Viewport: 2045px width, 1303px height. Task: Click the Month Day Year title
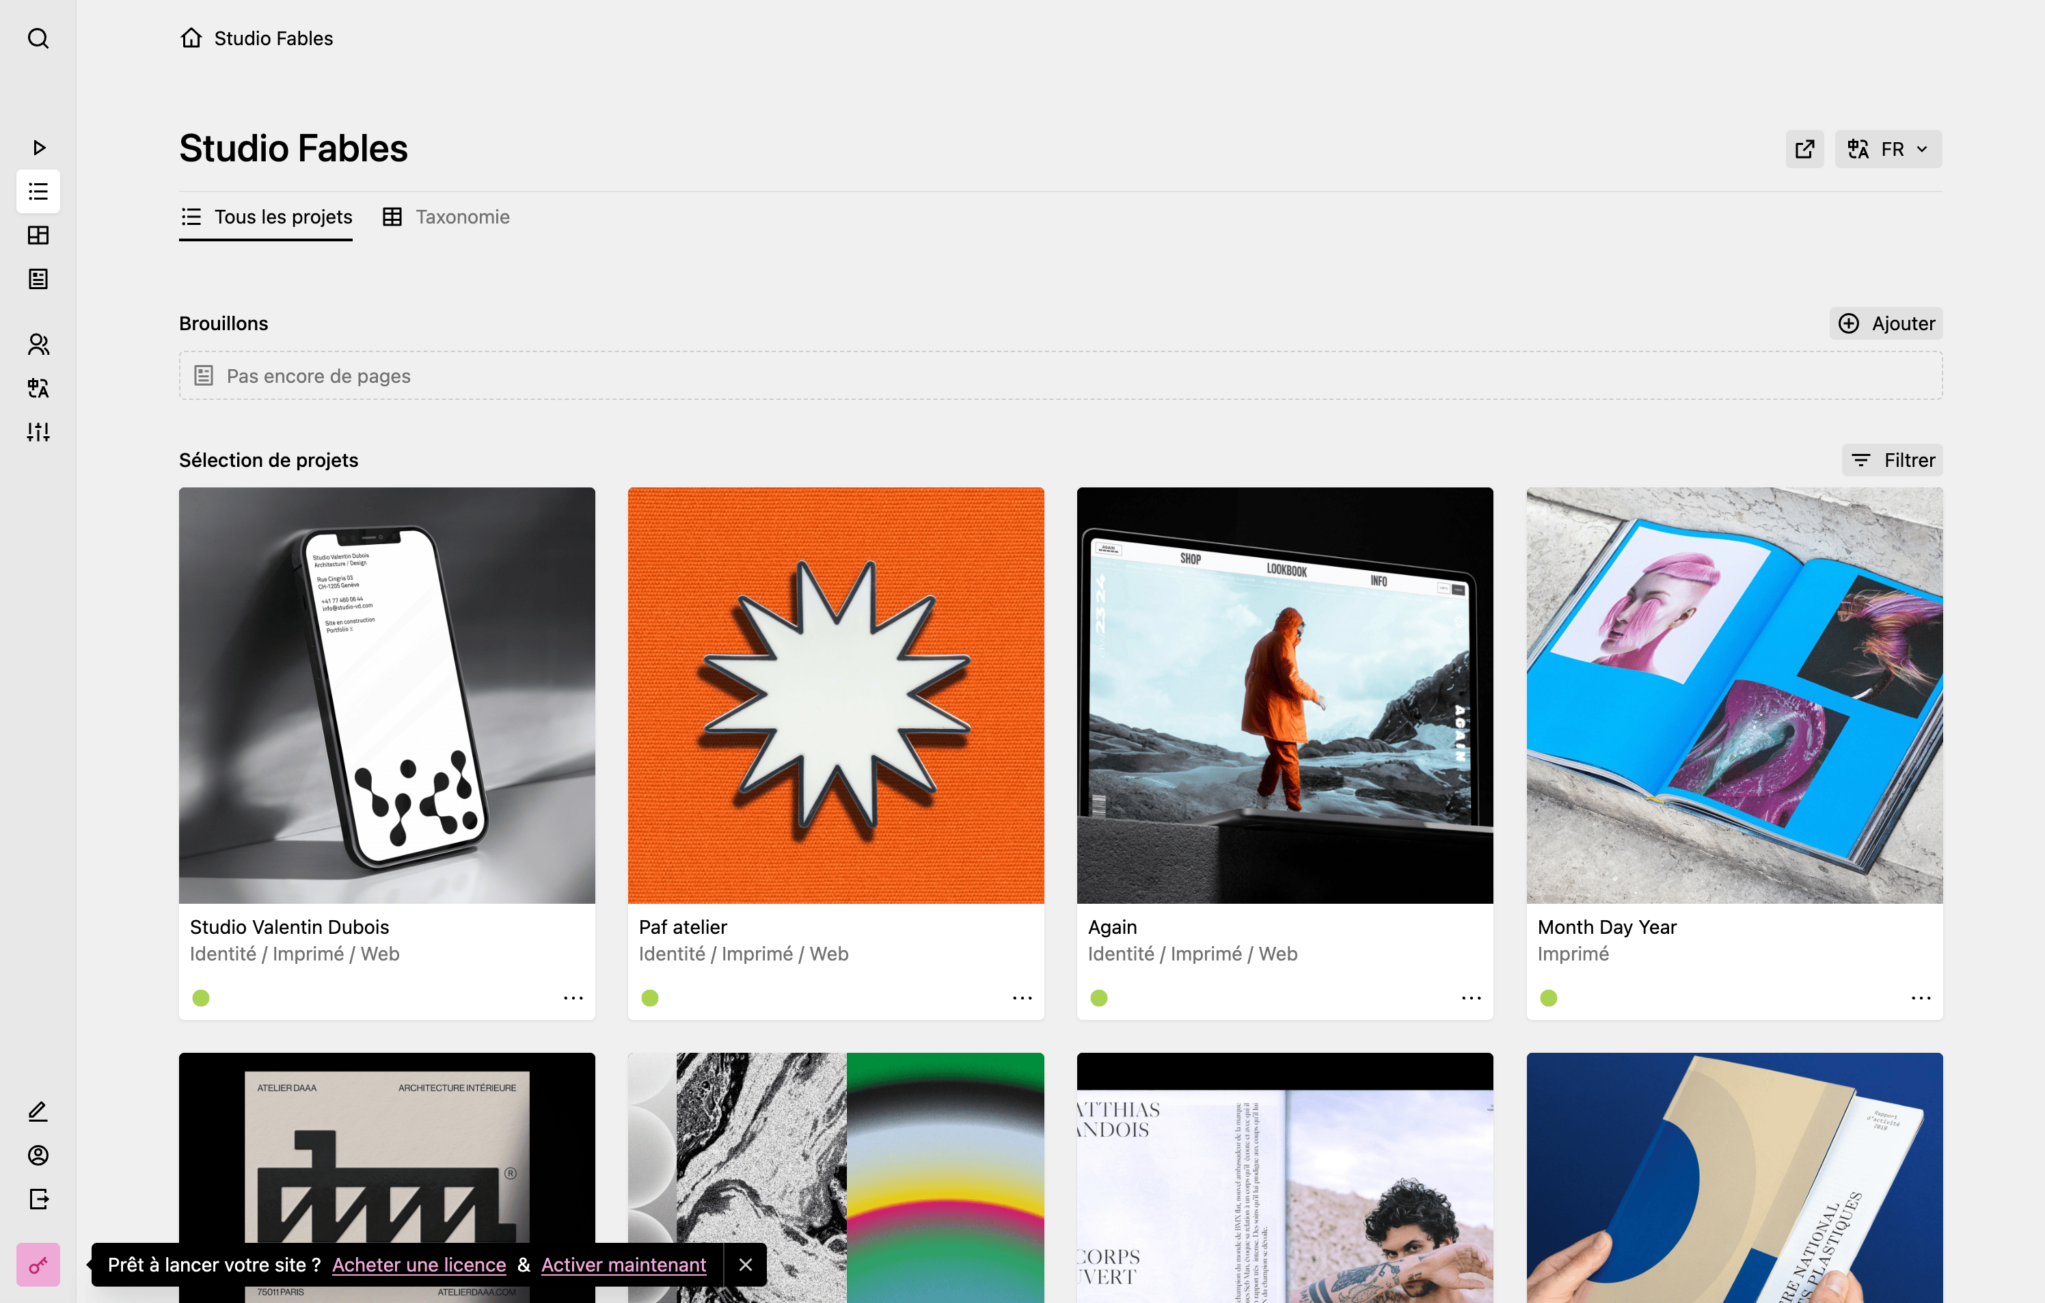tap(1607, 927)
